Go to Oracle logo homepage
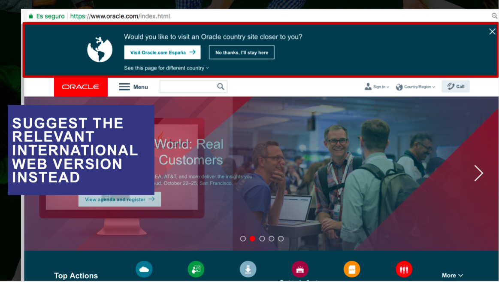499x282 pixels. (81, 87)
